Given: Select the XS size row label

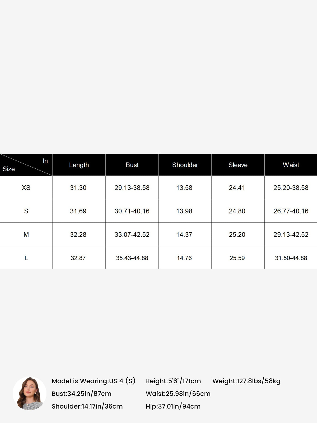Looking at the screenshot, I should 26,188.
